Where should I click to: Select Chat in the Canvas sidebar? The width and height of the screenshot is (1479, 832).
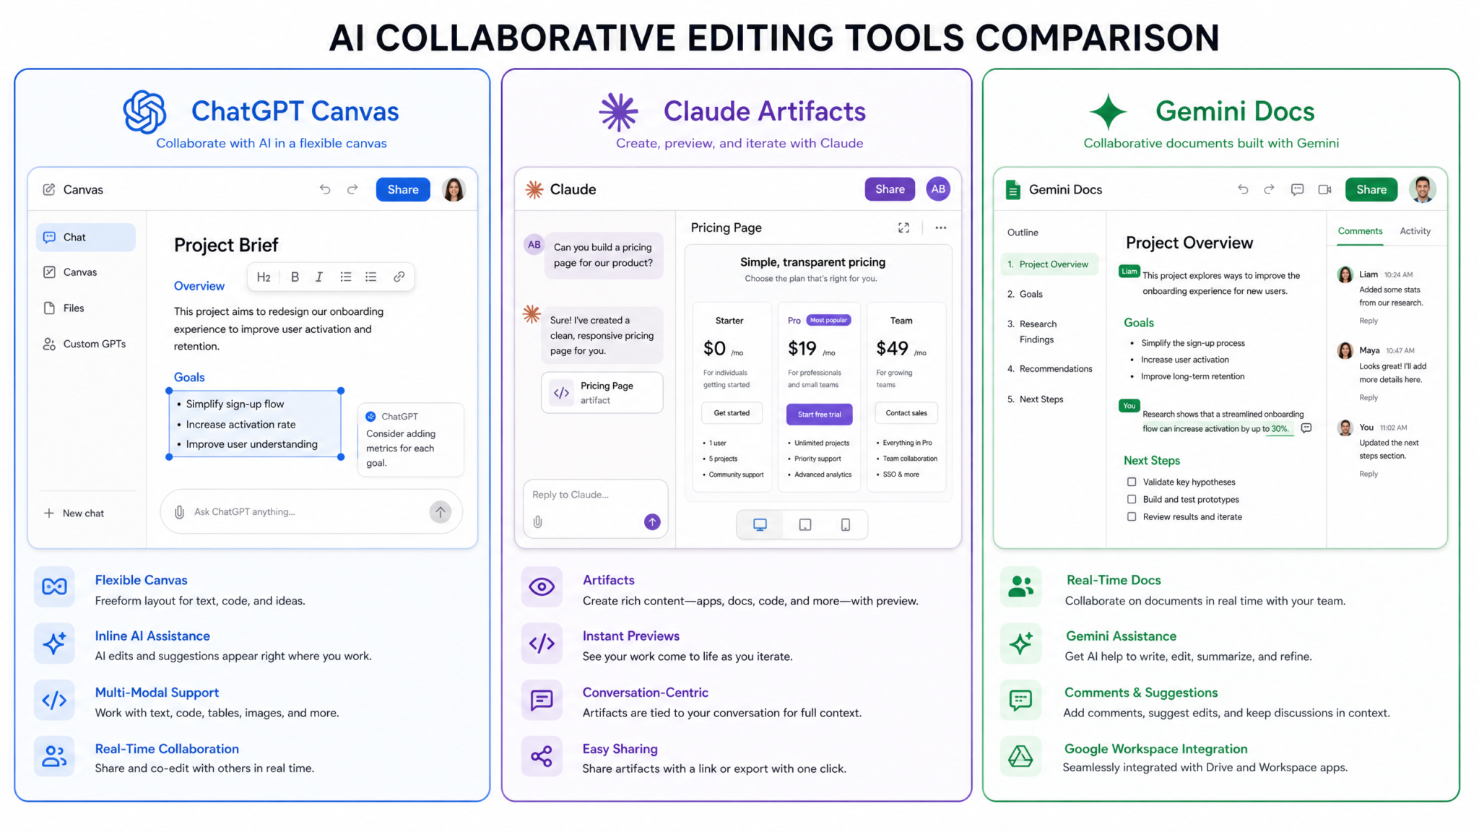point(85,237)
